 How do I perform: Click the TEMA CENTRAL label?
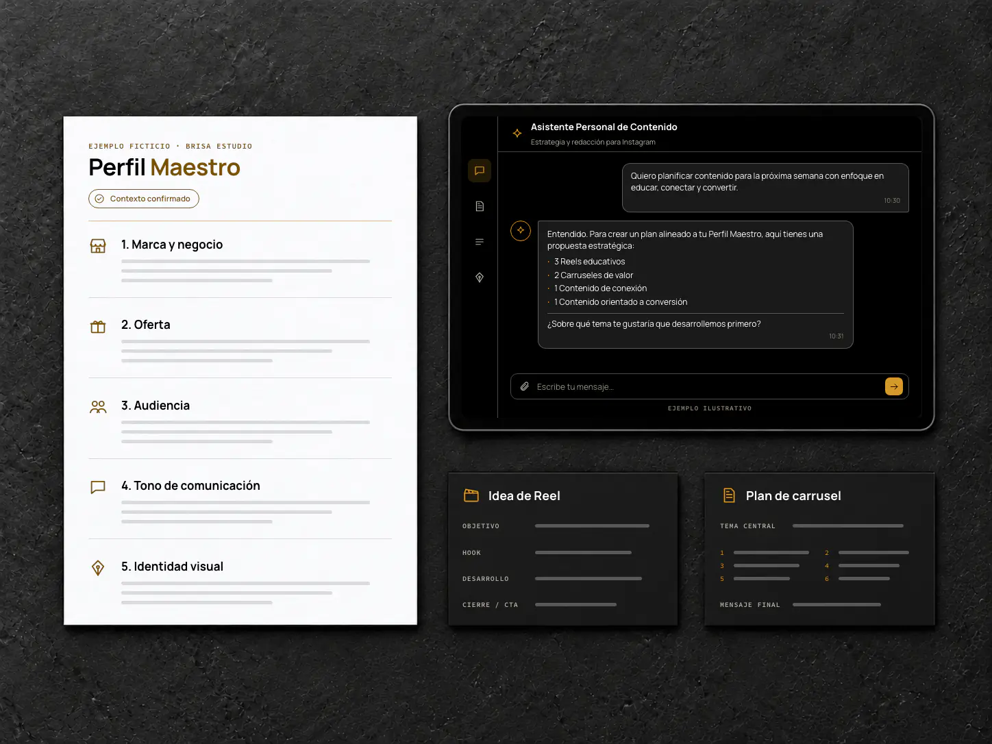pos(747,526)
